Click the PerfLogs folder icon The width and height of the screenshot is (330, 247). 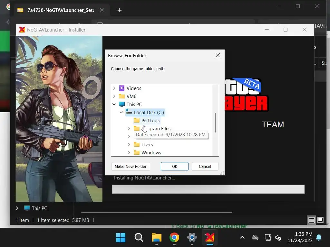tap(137, 120)
